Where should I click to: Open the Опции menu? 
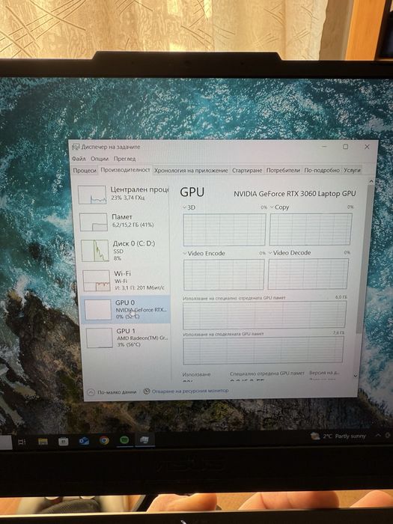coord(100,159)
